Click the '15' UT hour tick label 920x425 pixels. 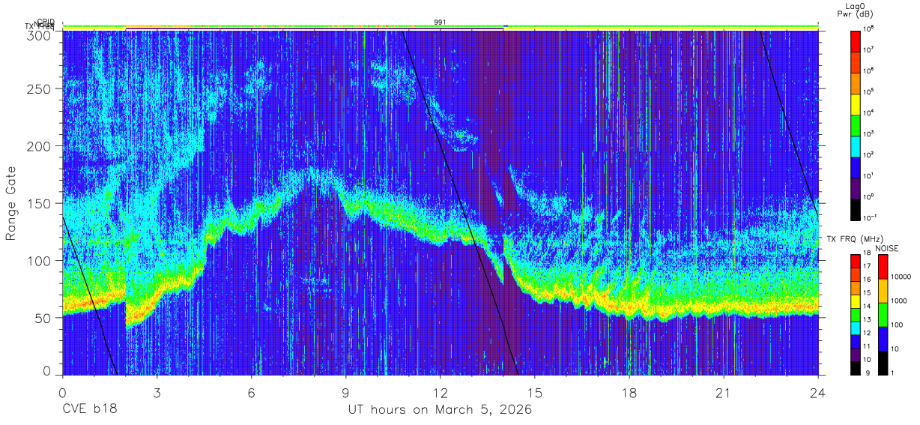coord(535,392)
